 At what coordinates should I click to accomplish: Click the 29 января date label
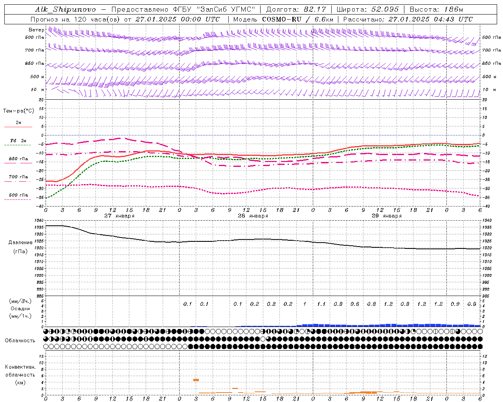point(386,216)
